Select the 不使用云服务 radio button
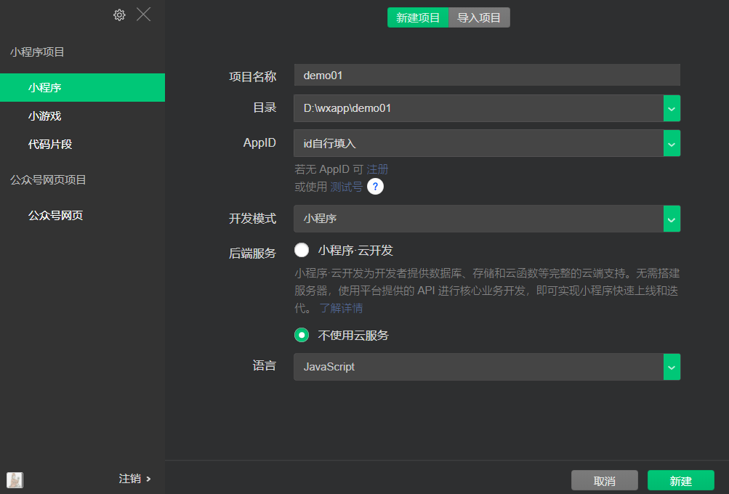 pyautogui.click(x=302, y=335)
